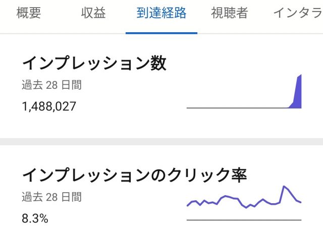Open the 収益 tab
The height and width of the screenshot is (237, 323).
93,13
